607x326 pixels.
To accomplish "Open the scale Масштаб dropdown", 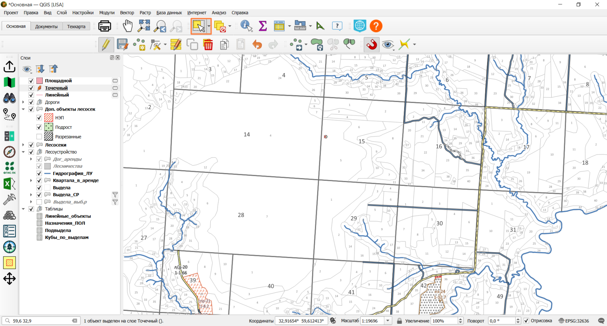I will pos(388,321).
